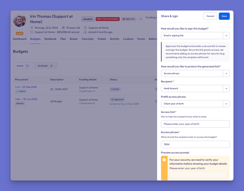The image size is (244, 191).
Task: Click the Irin Thomas profile photo
Action: pyautogui.click(x=20, y=20)
